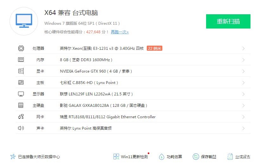Click the 显卡 label
Image resolution: width=260 pixels, height=168 pixels.
pyautogui.click(x=40, y=71)
